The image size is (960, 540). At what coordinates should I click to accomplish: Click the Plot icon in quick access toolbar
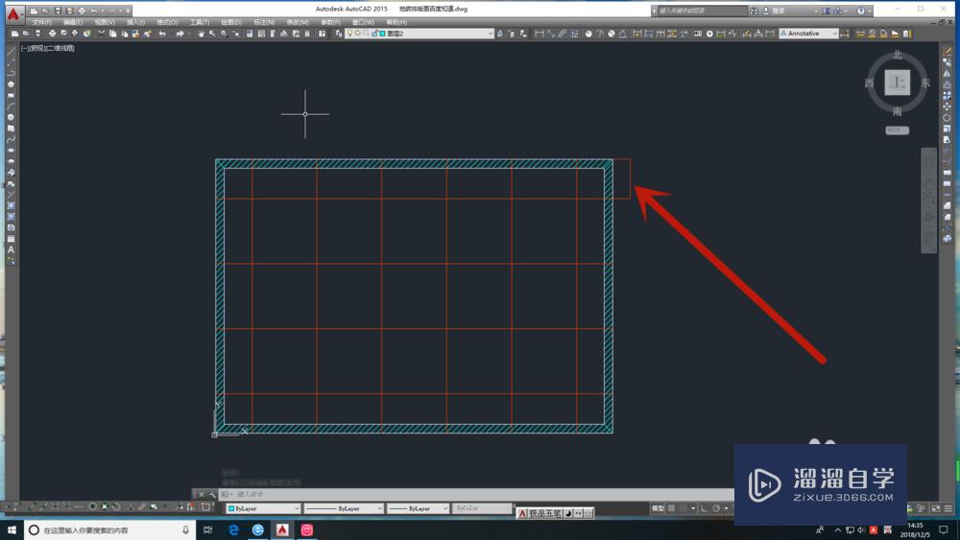tap(82, 11)
